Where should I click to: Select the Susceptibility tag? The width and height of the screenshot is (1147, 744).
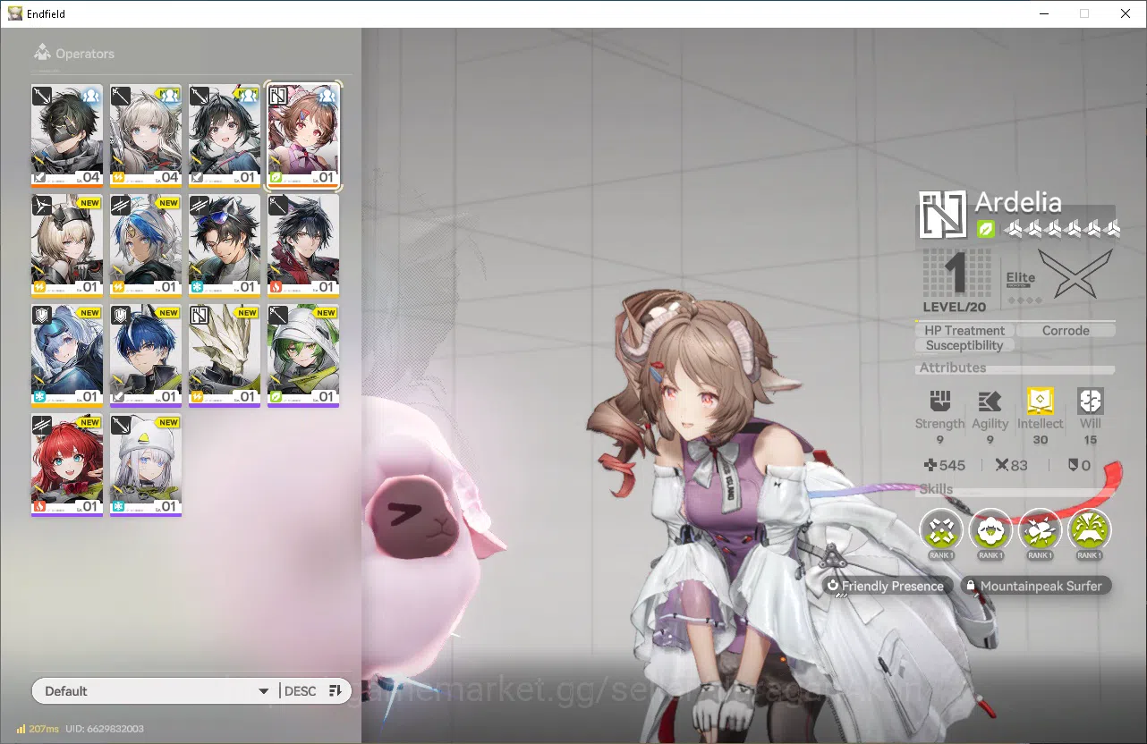964,345
